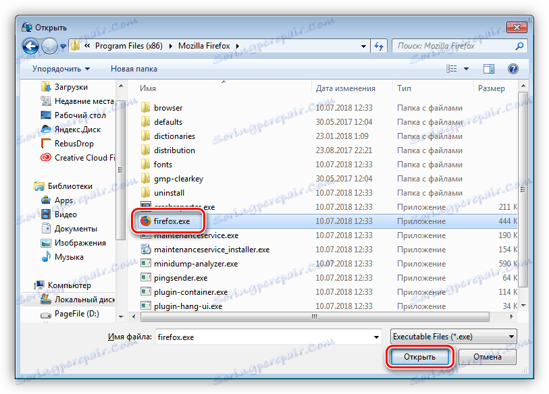The height and width of the screenshot is (394, 549).
Task: Select Creative Cloud Files in navigation pane
Action: point(78,158)
